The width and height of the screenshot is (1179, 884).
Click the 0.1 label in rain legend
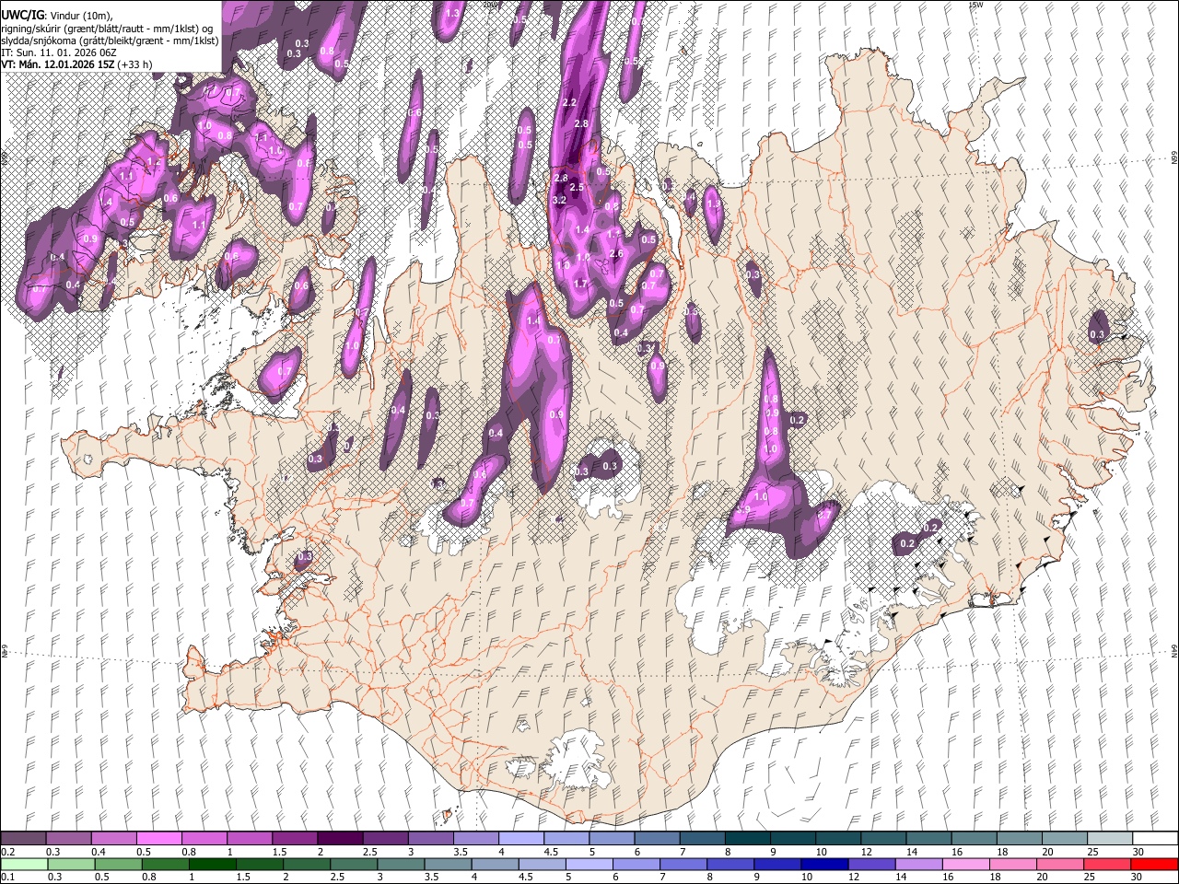tap(8, 877)
